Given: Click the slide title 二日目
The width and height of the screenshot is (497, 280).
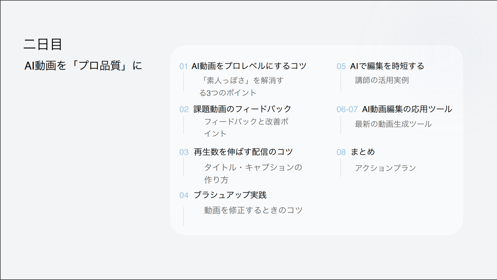Looking at the screenshot, I should click(x=43, y=44).
